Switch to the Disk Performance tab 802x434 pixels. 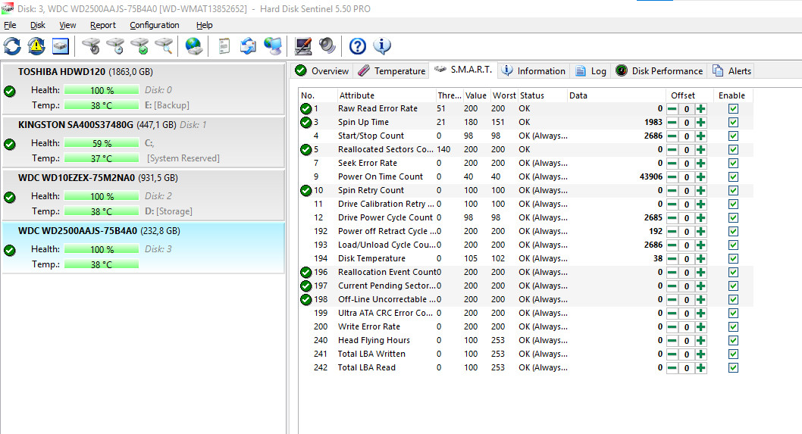pyautogui.click(x=658, y=71)
